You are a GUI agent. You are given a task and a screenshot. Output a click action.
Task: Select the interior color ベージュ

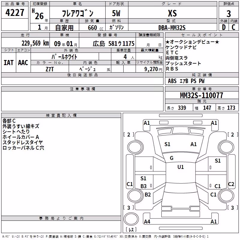pos(88,69)
